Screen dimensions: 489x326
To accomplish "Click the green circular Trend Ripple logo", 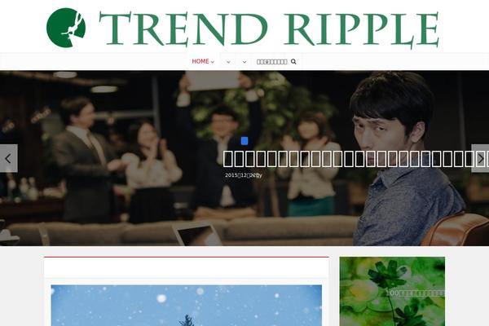I will [x=66, y=28].
